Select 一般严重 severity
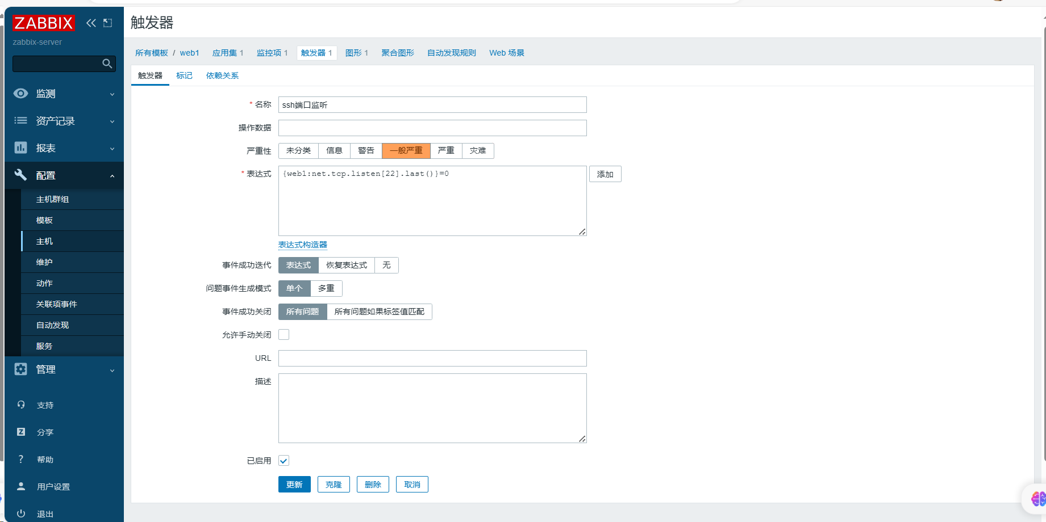 click(x=406, y=150)
